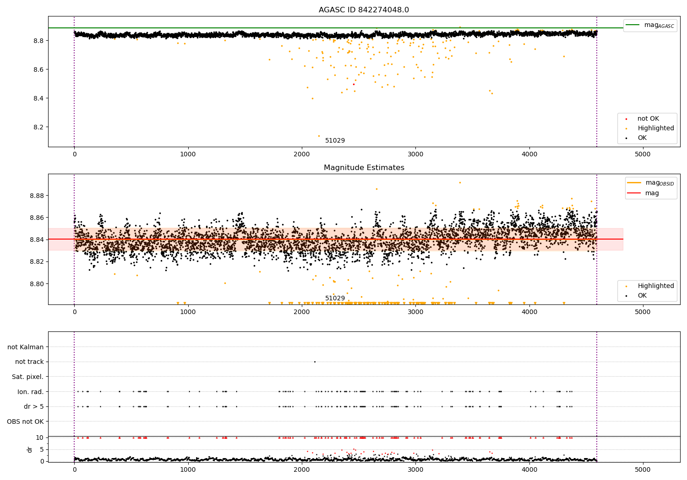Click the y-axis tick label '8.8'
Viewport: 687px width, 480px height.
38,41
